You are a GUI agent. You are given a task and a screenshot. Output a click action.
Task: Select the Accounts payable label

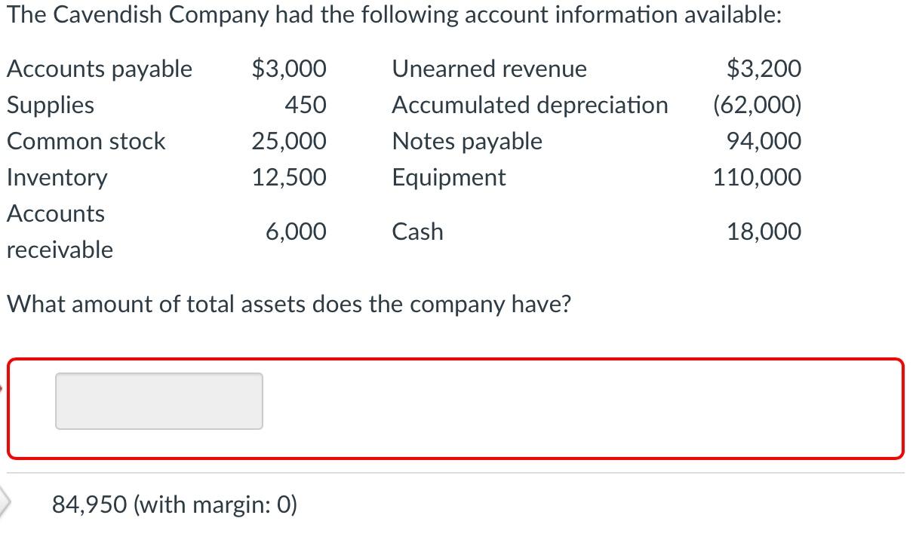click(x=99, y=69)
